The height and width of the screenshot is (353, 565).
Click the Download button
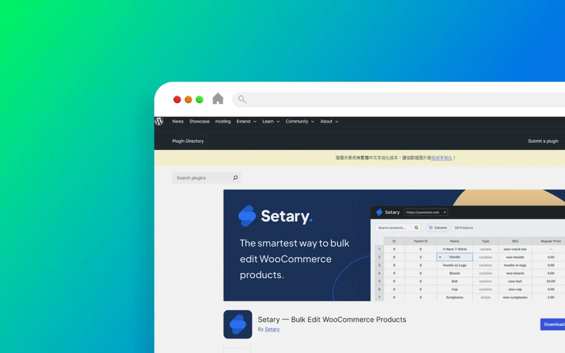coord(553,324)
